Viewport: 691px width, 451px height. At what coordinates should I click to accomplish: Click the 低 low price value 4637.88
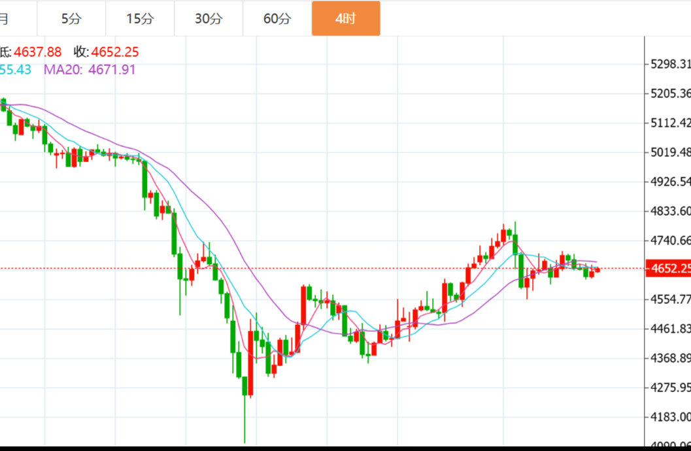click(37, 52)
